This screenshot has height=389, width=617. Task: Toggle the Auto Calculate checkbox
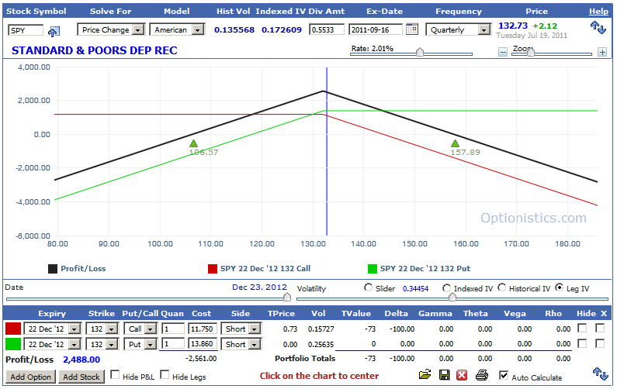click(503, 375)
